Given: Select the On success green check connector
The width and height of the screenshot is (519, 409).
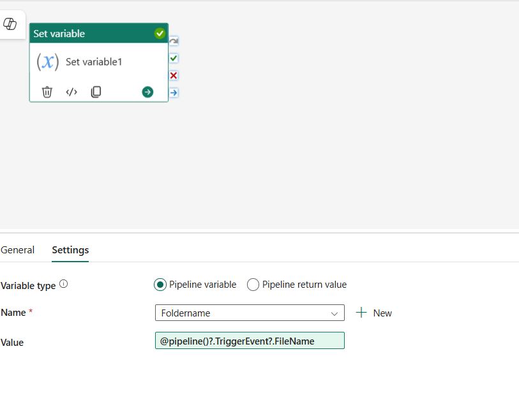Looking at the screenshot, I should click(174, 58).
